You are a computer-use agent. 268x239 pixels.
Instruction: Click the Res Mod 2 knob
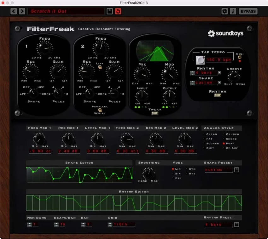point(156,139)
